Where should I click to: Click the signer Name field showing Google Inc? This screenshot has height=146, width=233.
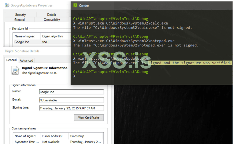click(x=71, y=92)
